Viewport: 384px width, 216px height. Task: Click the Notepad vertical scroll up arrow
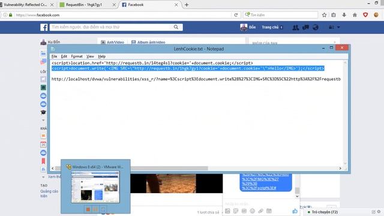345,62
